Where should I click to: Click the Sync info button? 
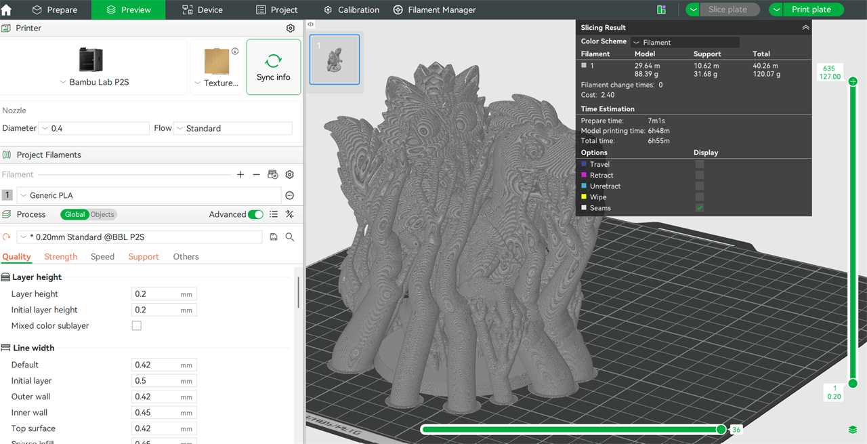[274, 67]
